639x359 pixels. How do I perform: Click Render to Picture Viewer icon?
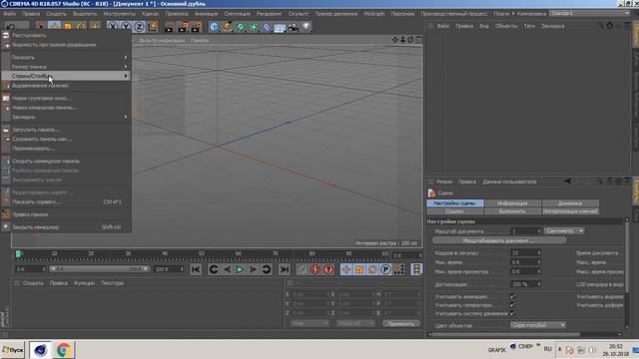pyautogui.click(x=183, y=27)
